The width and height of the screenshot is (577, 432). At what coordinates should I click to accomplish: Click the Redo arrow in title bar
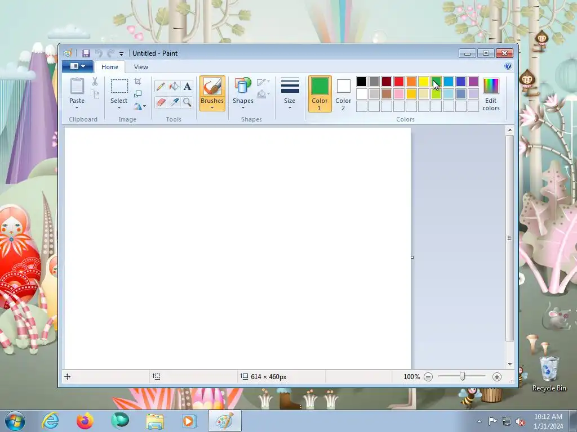[110, 53]
